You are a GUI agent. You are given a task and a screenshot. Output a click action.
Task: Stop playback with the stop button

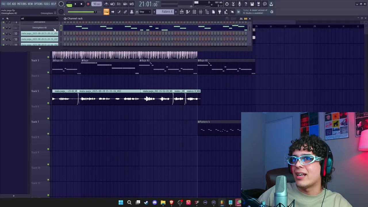[81, 4]
